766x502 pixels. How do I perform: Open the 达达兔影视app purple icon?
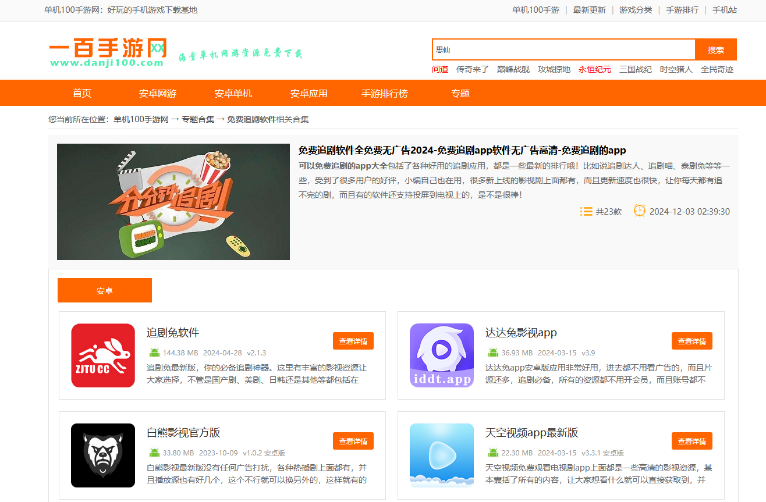[x=442, y=355]
